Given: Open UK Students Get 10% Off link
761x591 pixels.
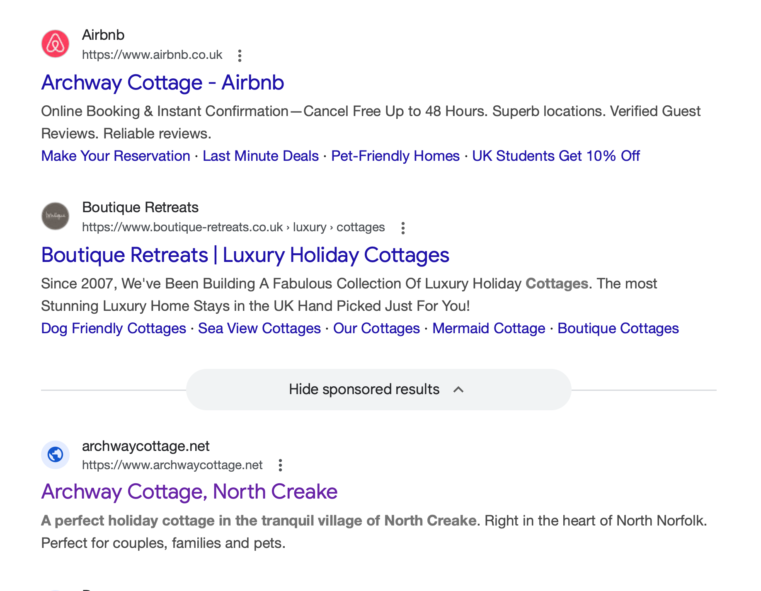Looking at the screenshot, I should pyautogui.click(x=556, y=156).
